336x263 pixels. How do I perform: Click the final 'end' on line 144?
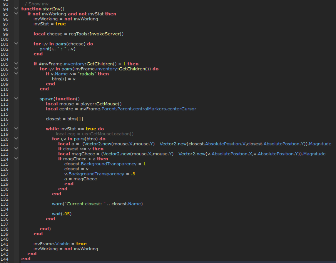pyautogui.click(x=26, y=259)
